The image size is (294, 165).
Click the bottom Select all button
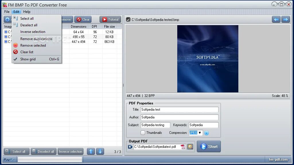click(x=17, y=151)
